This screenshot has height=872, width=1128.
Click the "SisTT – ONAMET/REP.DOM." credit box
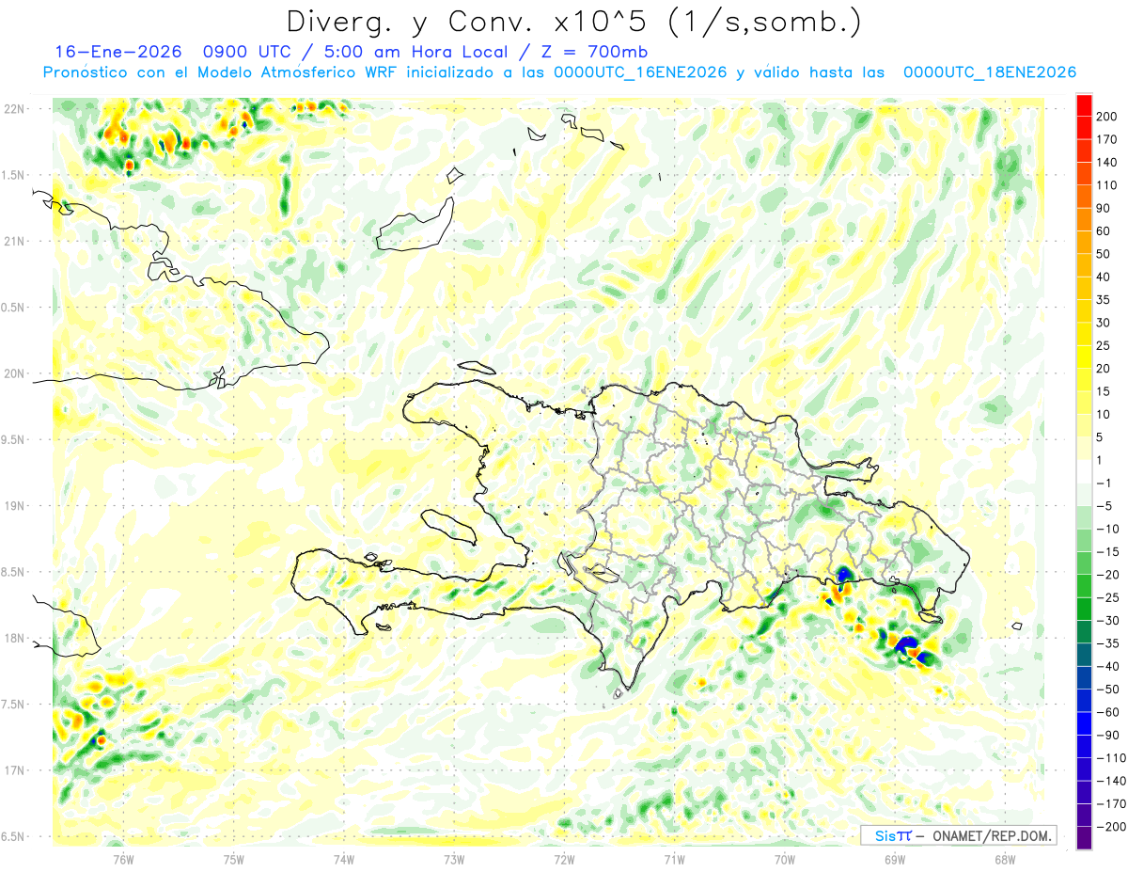959,835
